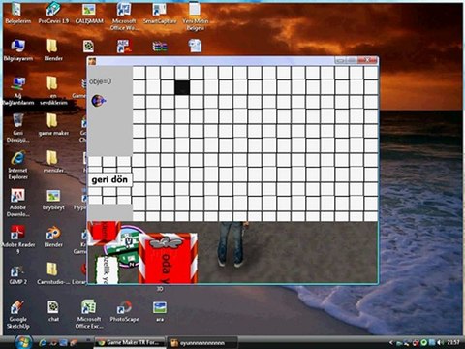Open the Microsoft Office Excel shortcut
Image resolution: width=465 pixels, height=349 pixels.
[89, 315]
